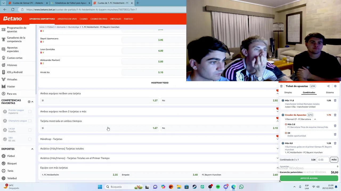Open Virtuales sidebar item
341x191 pixels.
(x=18, y=79)
